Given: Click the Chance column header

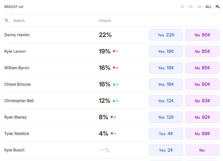Looking at the screenshot, I should [x=105, y=21].
